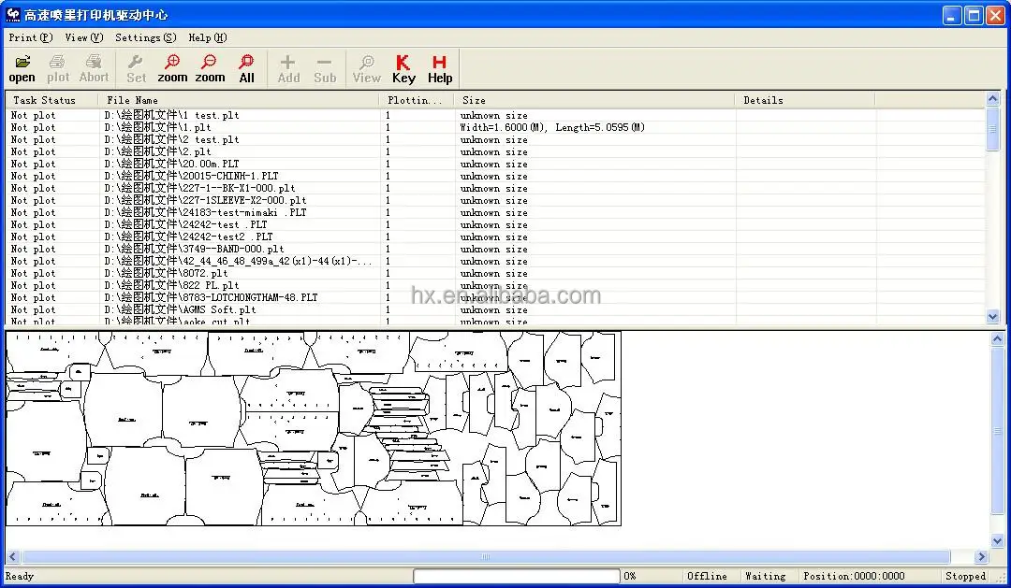
Task: Select the row 20.00m.PLT
Action: [x=495, y=165]
